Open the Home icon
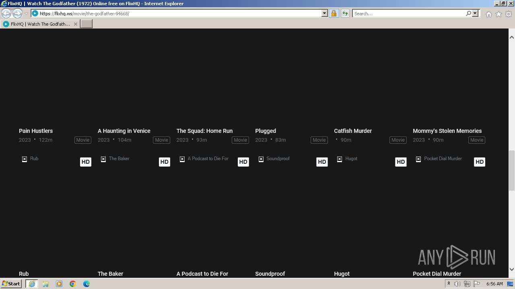The image size is (515, 289). 488,14
